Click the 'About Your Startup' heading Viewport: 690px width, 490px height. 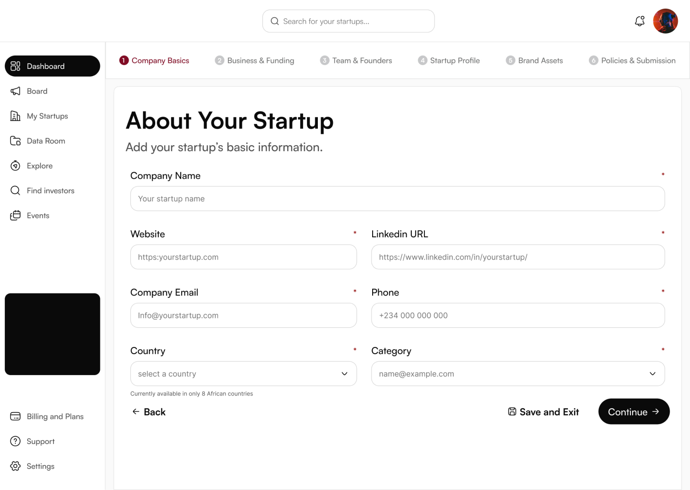(x=229, y=121)
